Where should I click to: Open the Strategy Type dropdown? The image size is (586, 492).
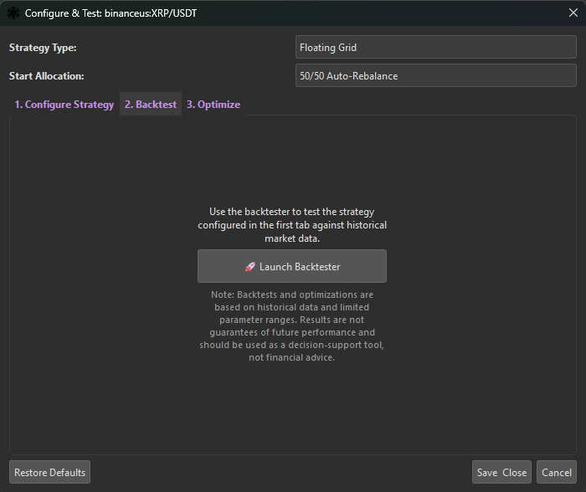coord(436,47)
